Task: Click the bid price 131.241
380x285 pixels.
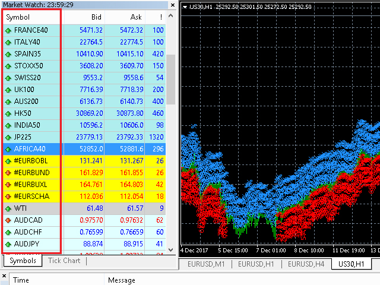Action: [91, 161]
